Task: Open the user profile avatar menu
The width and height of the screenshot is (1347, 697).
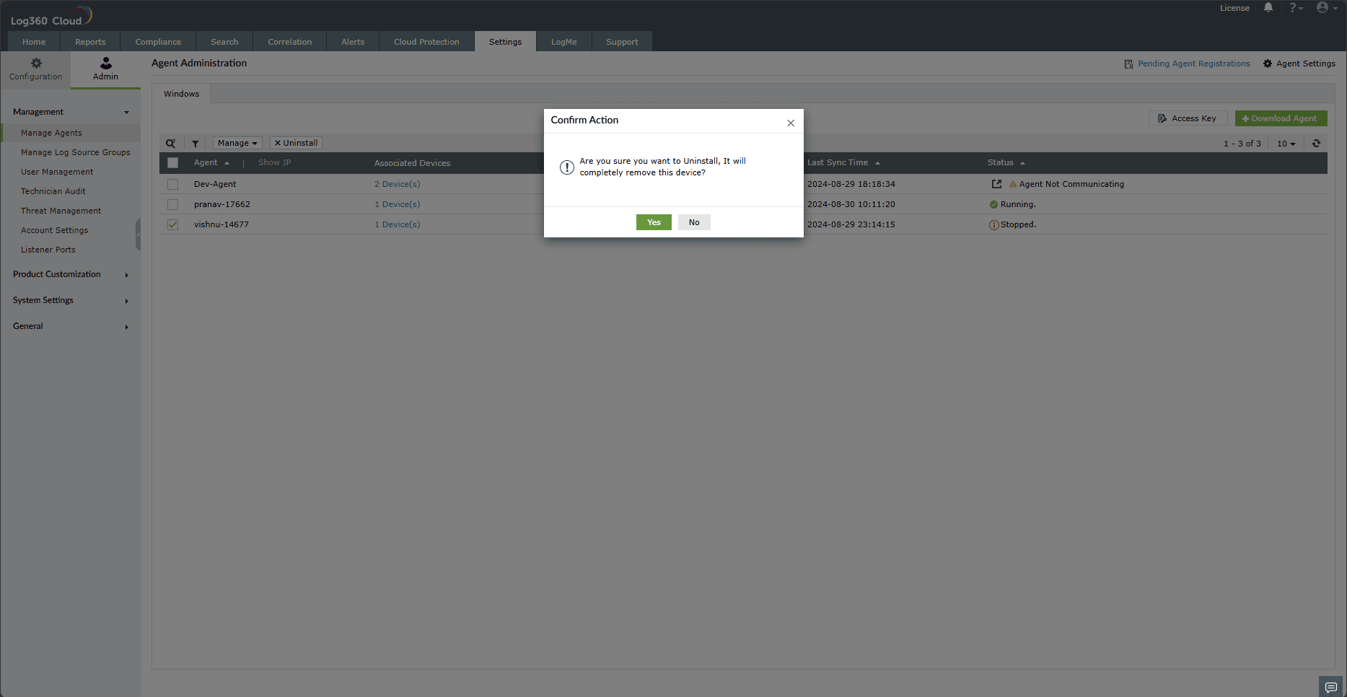Action: 1326,8
